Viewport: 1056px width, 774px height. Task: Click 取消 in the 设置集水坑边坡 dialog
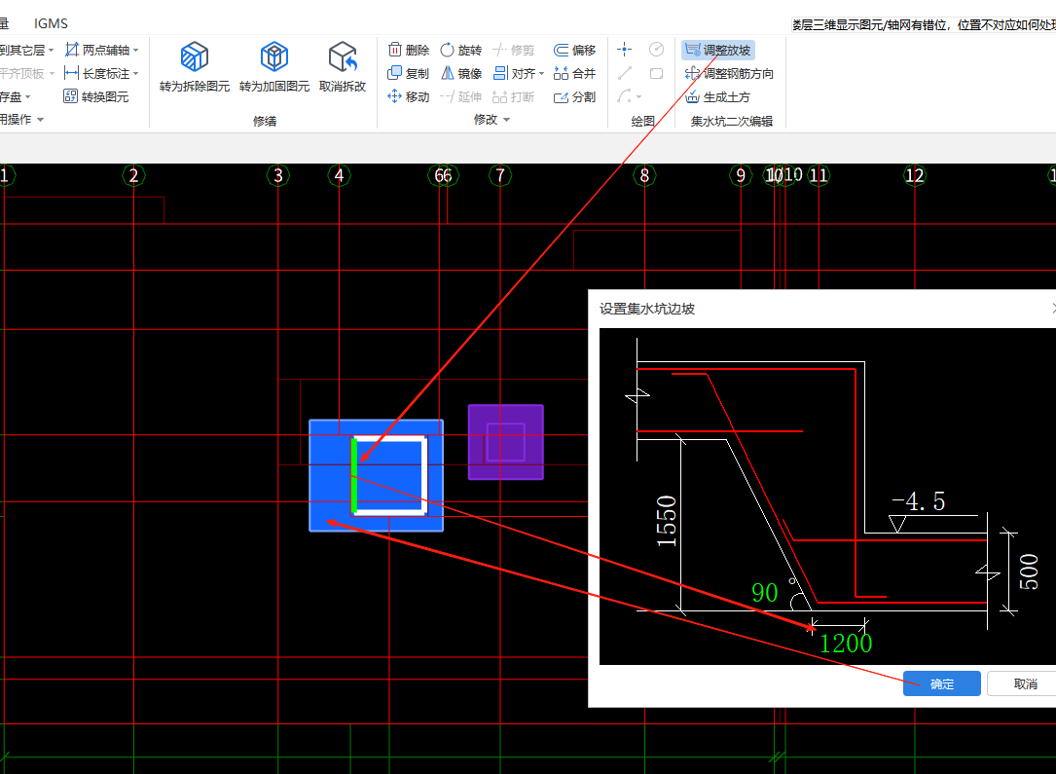coord(1024,683)
